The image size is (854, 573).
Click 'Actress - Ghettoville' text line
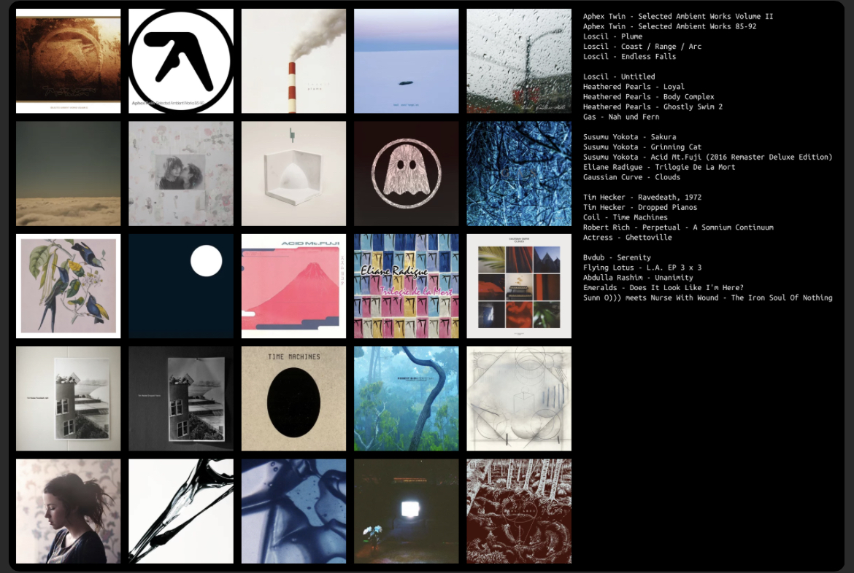(x=628, y=238)
